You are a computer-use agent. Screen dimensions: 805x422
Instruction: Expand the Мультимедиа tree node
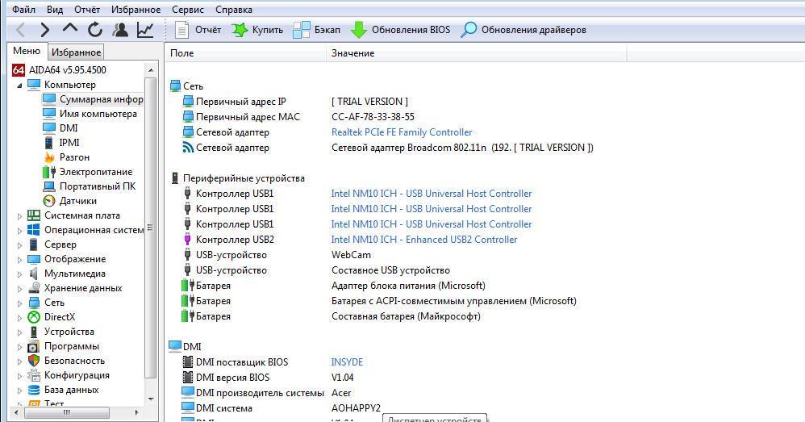click(19, 274)
